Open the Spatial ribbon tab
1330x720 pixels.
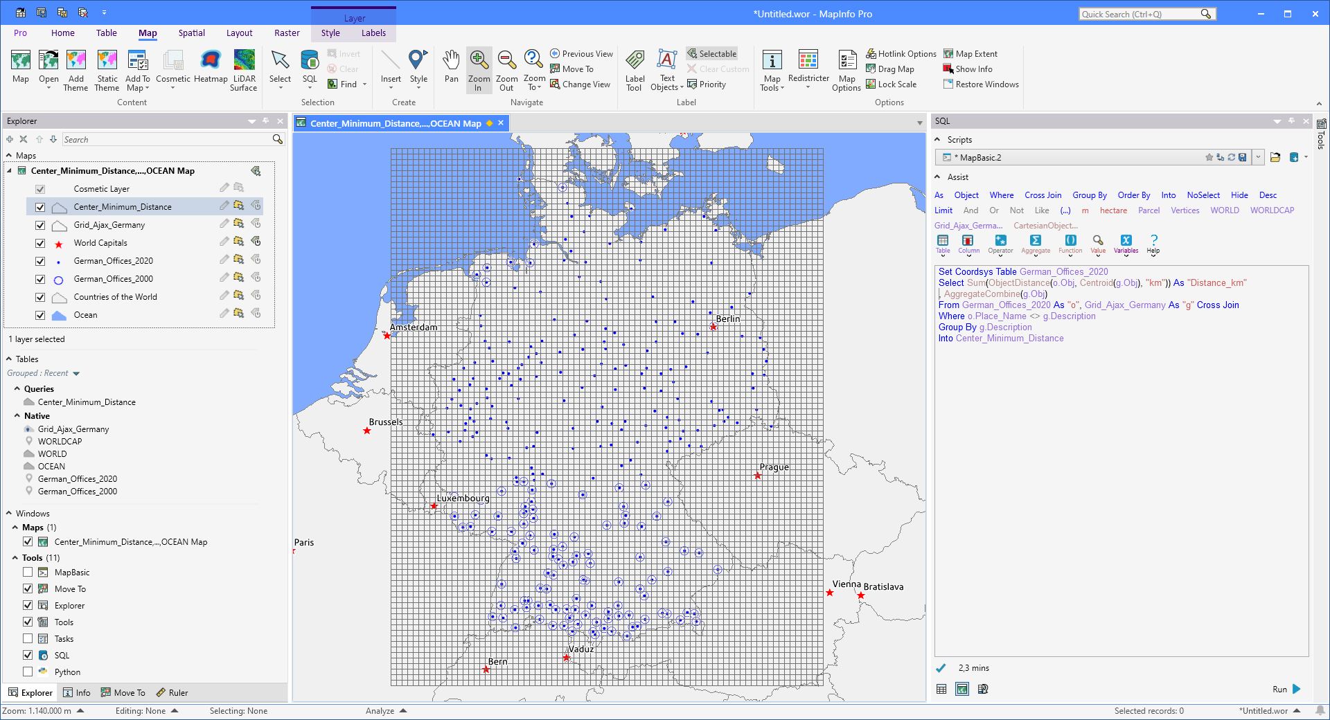[x=191, y=33]
